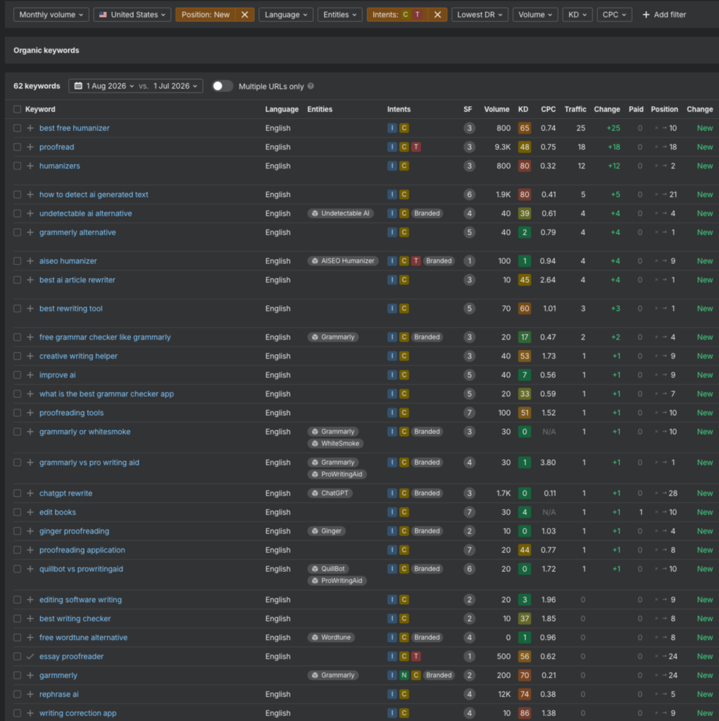The width and height of the screenshot is (719, 721).
Task: Remove the Position: New filter
Action: (x=245, y=15)
